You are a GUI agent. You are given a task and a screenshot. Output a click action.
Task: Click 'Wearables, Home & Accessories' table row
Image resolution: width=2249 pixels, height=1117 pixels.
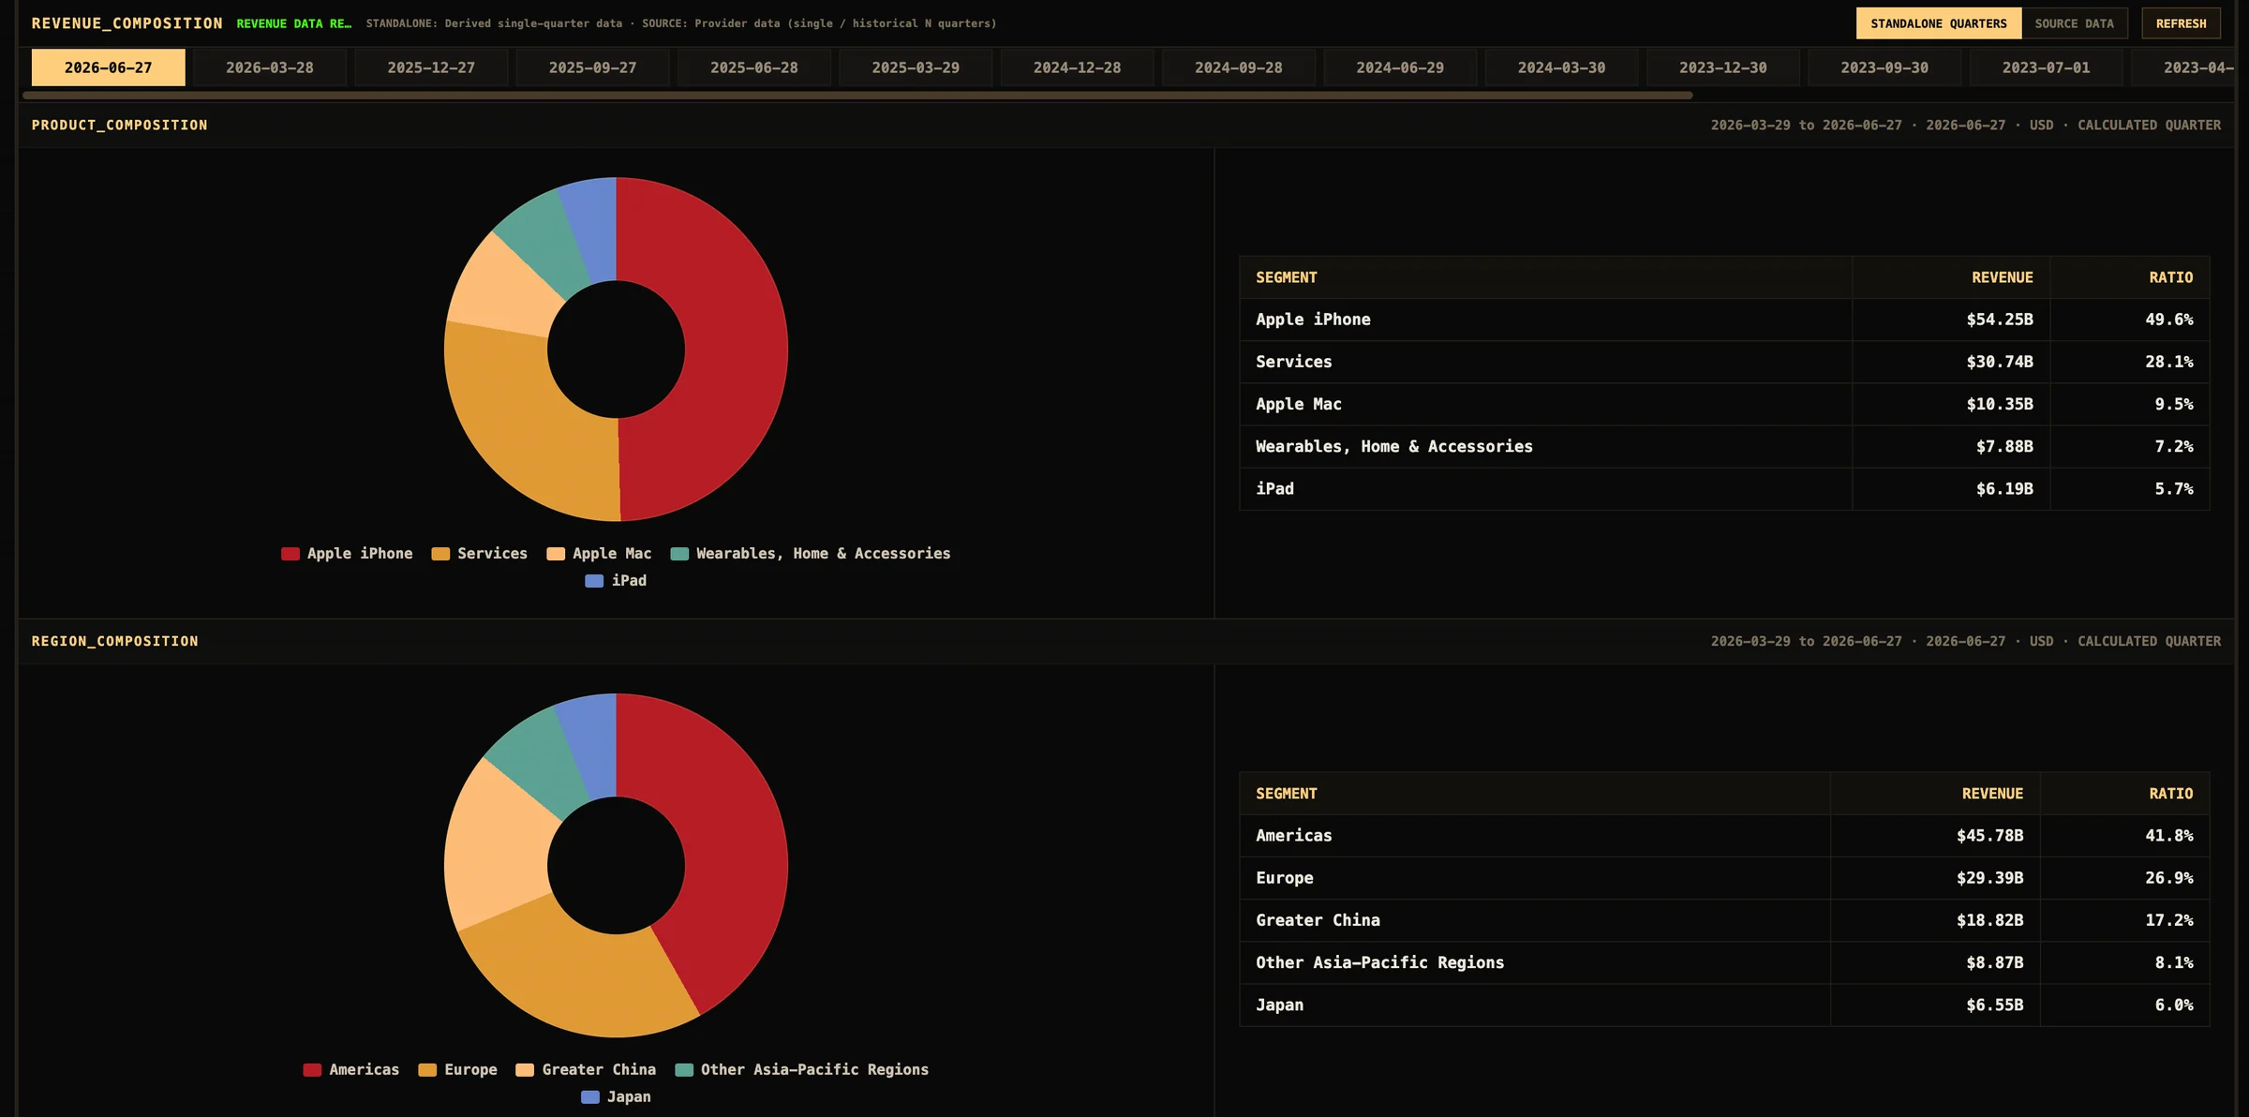pyautogui.click(x=1724, y=447)
